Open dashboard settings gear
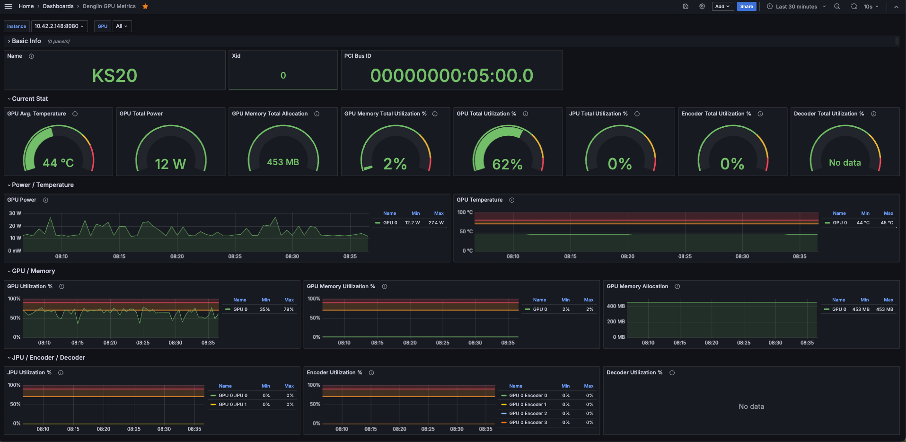 tap(702, 6)
